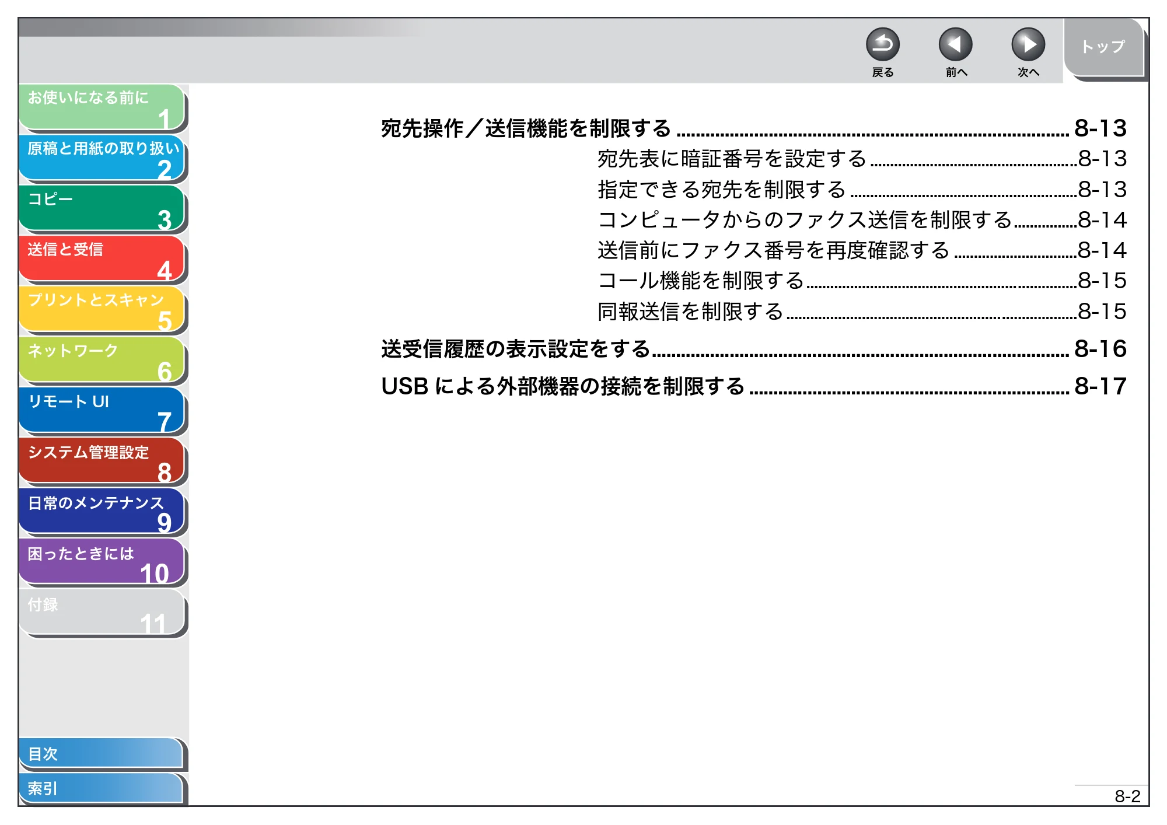Click footer page number 8-2
The image size is (1167, 825).
click(1127, 796)
